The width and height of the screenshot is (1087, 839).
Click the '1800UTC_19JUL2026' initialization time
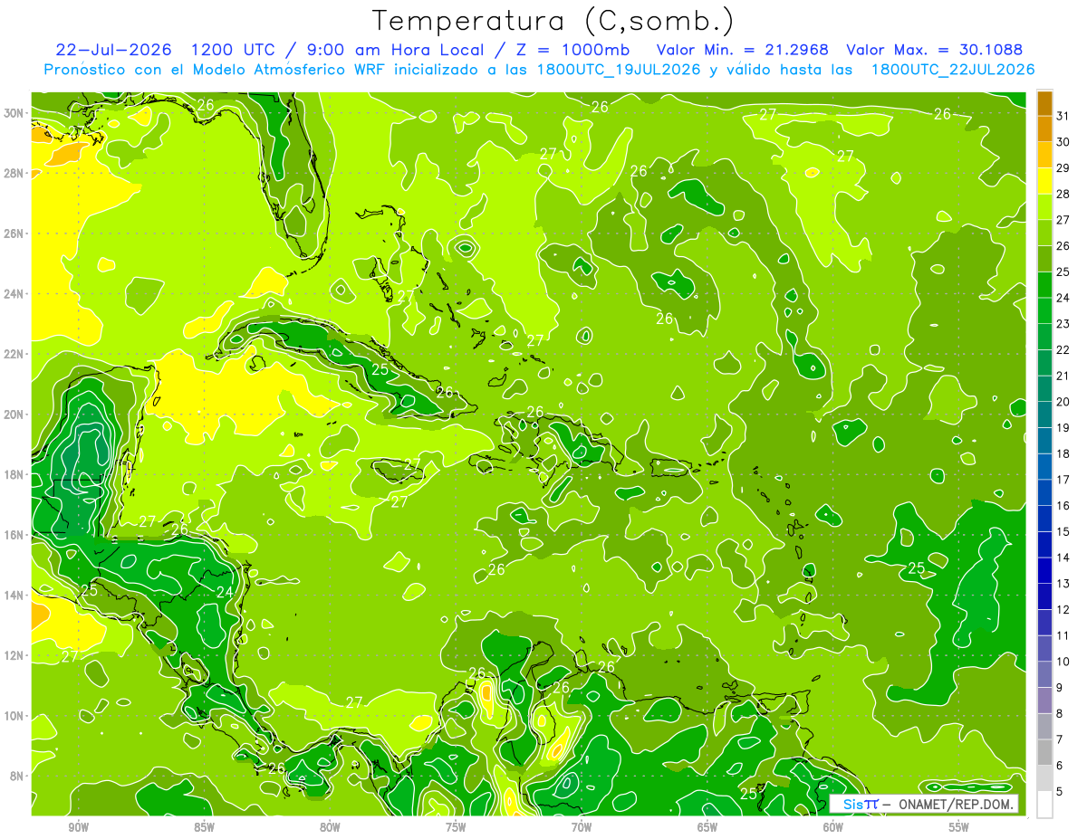click(617, 69)
